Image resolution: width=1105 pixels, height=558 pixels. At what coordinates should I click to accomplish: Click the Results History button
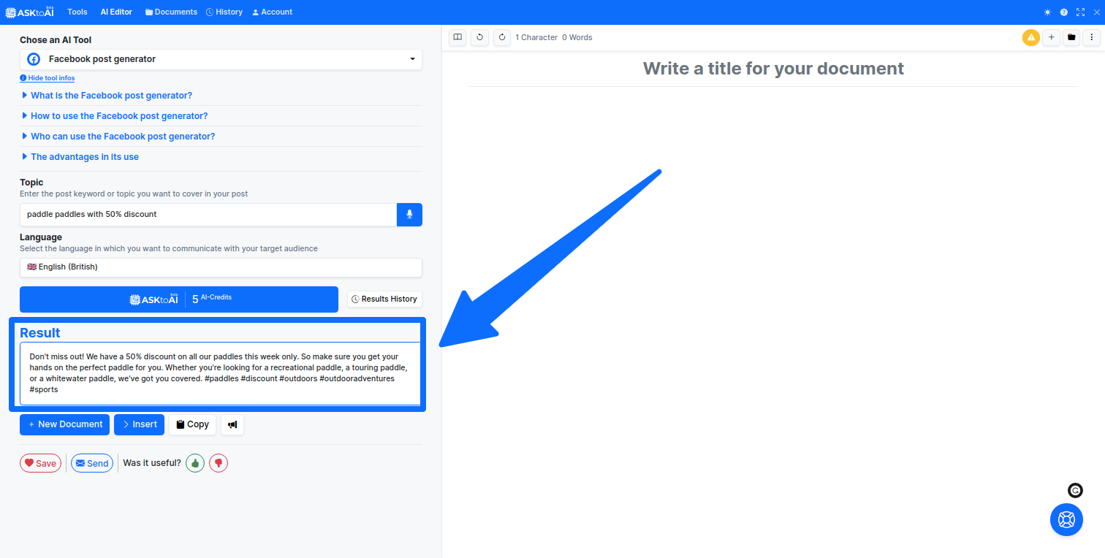coord(384,299)
